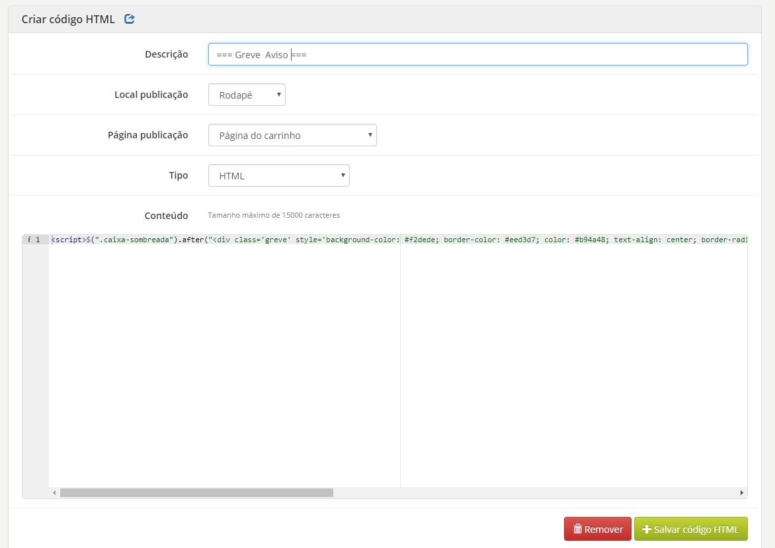Place cursor in the script code line

398,240
